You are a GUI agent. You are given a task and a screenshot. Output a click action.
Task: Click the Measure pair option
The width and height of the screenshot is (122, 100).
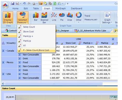(x=91, y=20)
